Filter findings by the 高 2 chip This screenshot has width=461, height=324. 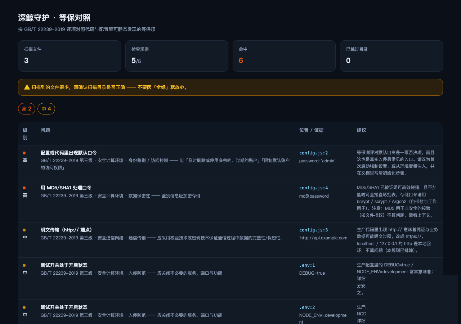click(x=27, y=109)
